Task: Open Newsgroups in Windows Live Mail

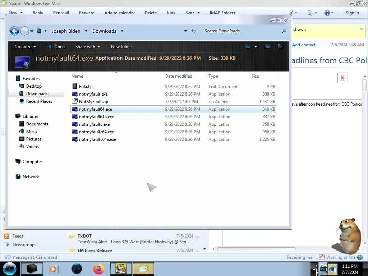Action: click(x=24, y=244)
